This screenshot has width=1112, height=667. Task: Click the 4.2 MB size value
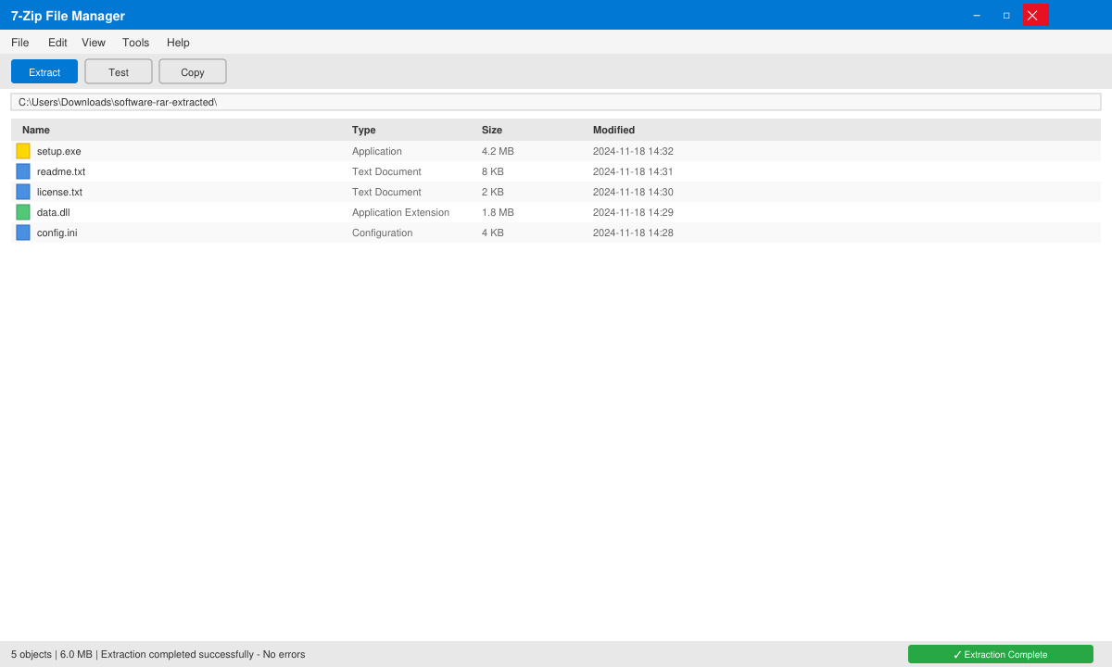498,151
